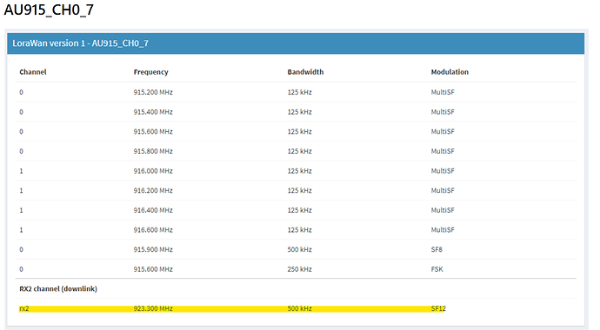This screenshot has width=600, height=330.
Task: Click the Channel column header
Action: pyautogui.click(x=33, y=72)
